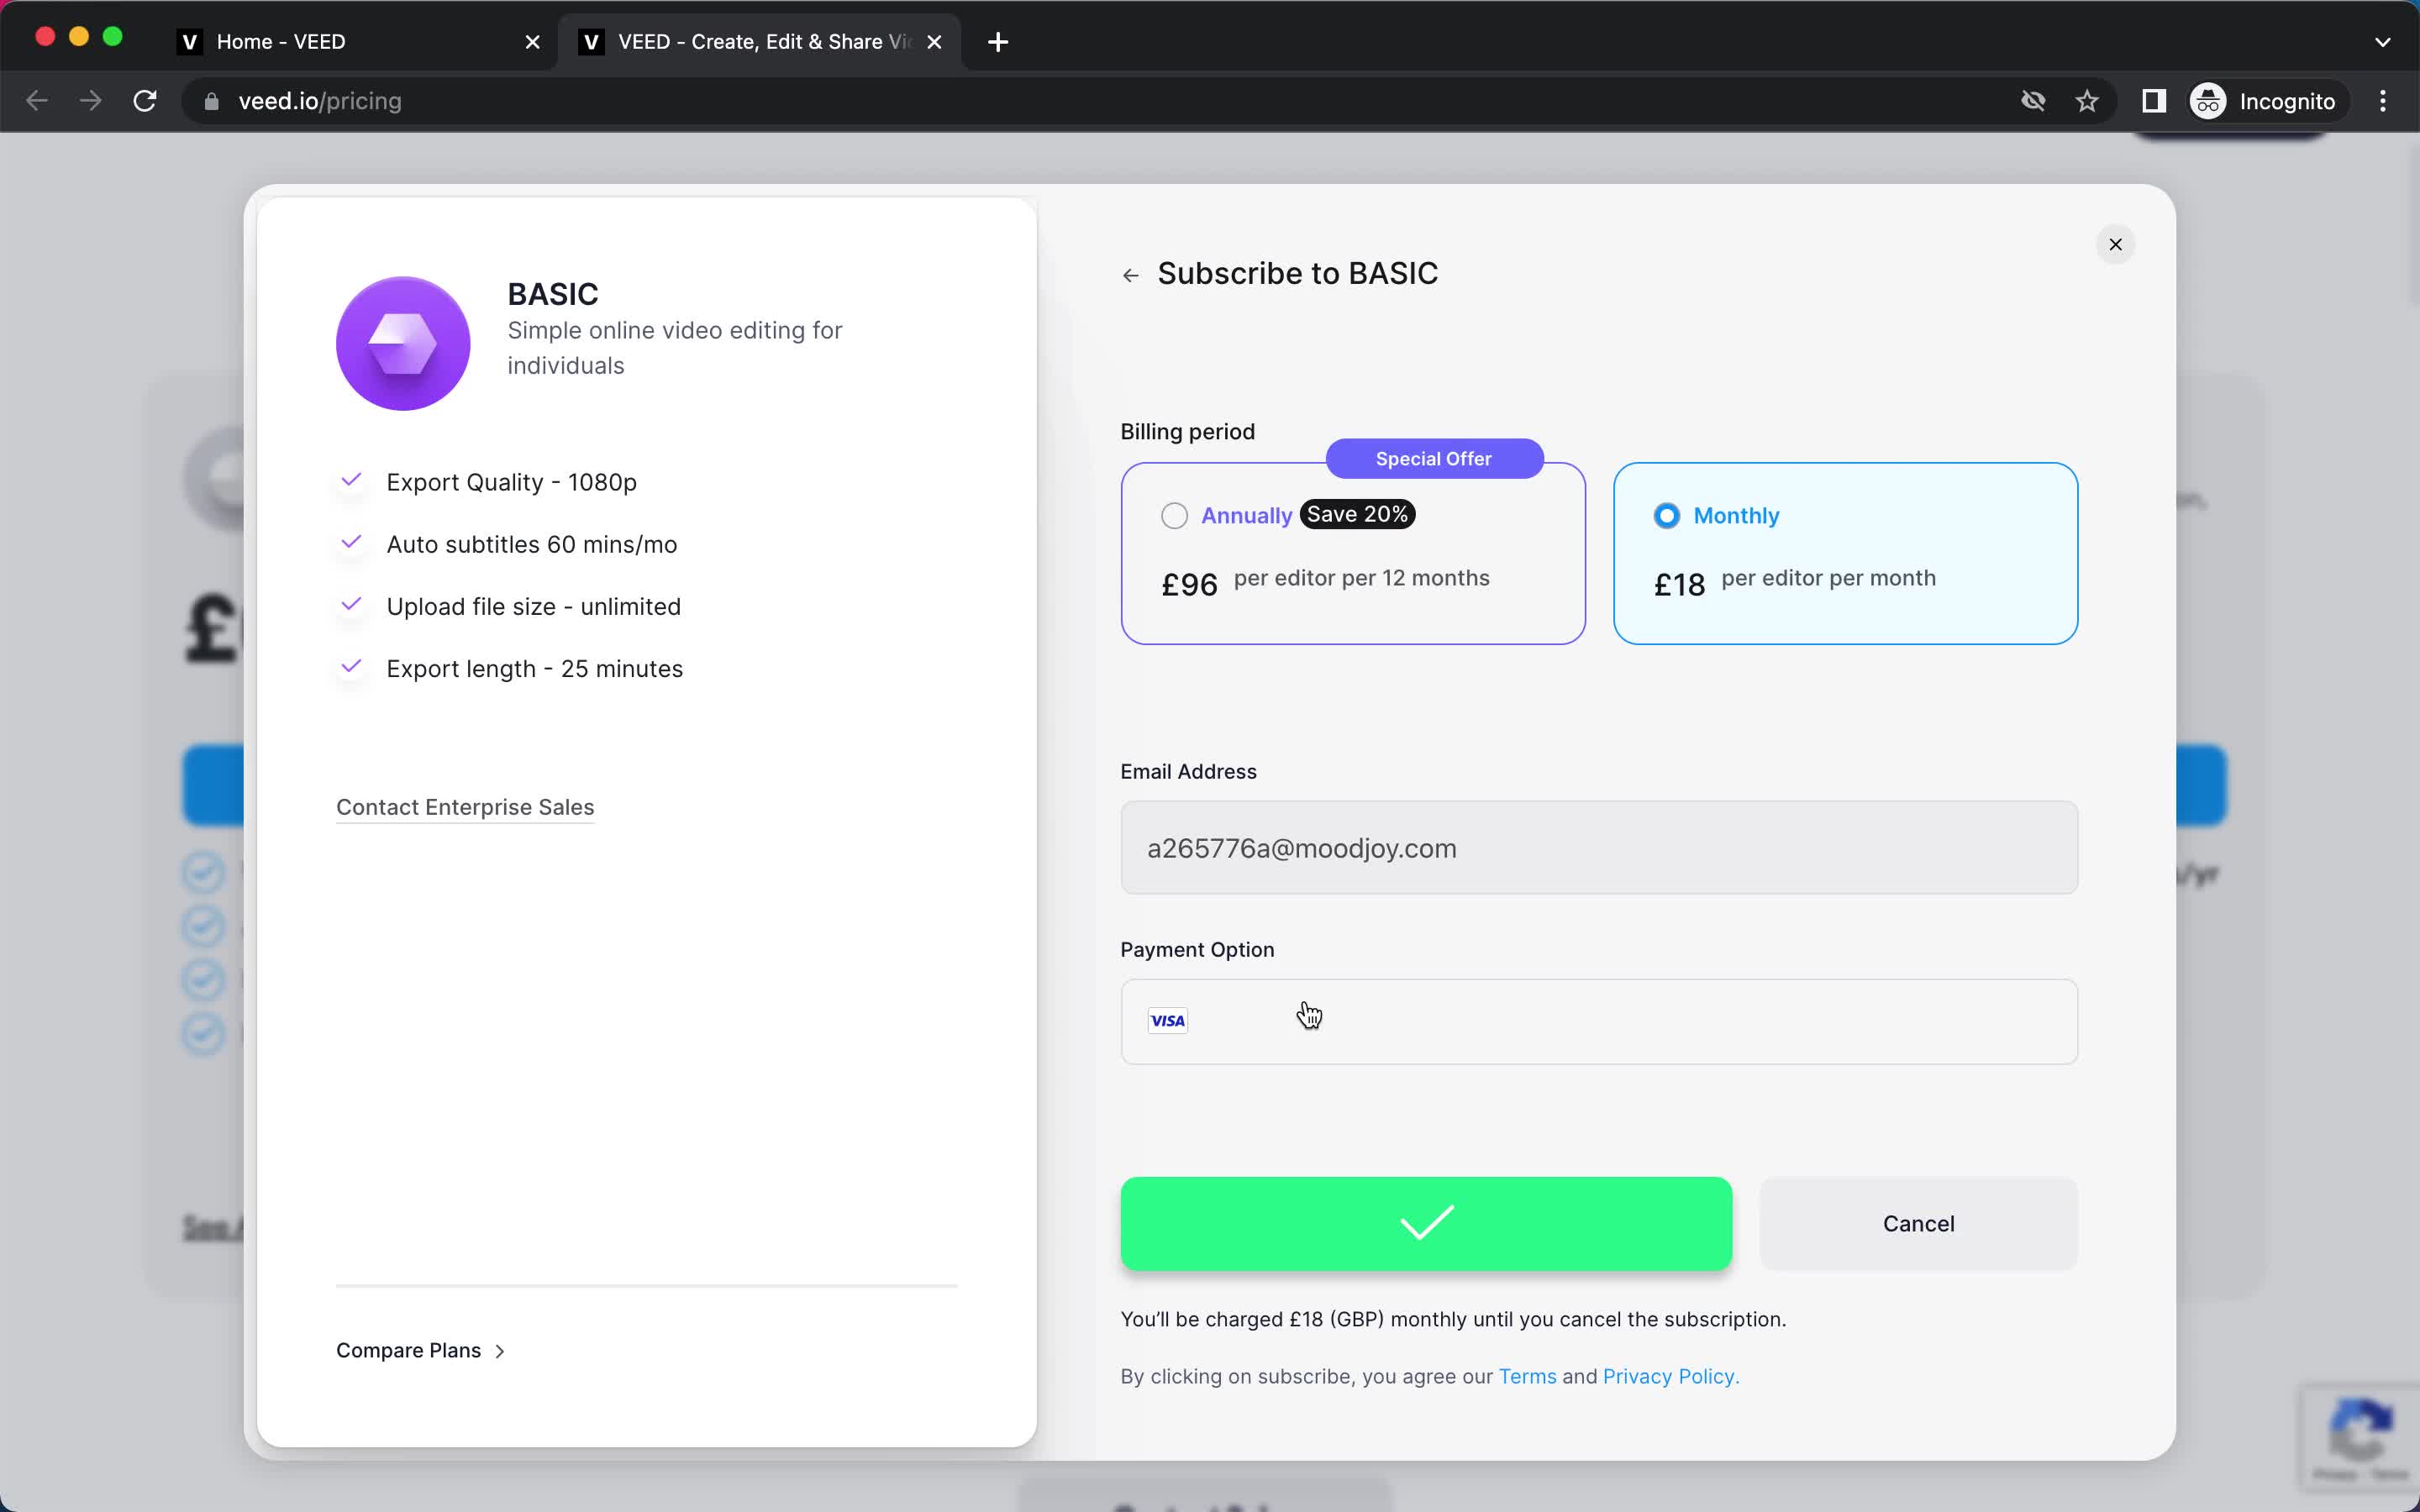Click the green subscribe confirm button
The image size is (2420, 1512).
point(1427,1223)
